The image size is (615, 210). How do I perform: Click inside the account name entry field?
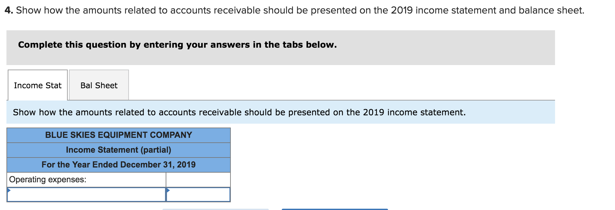pos(90,195)
